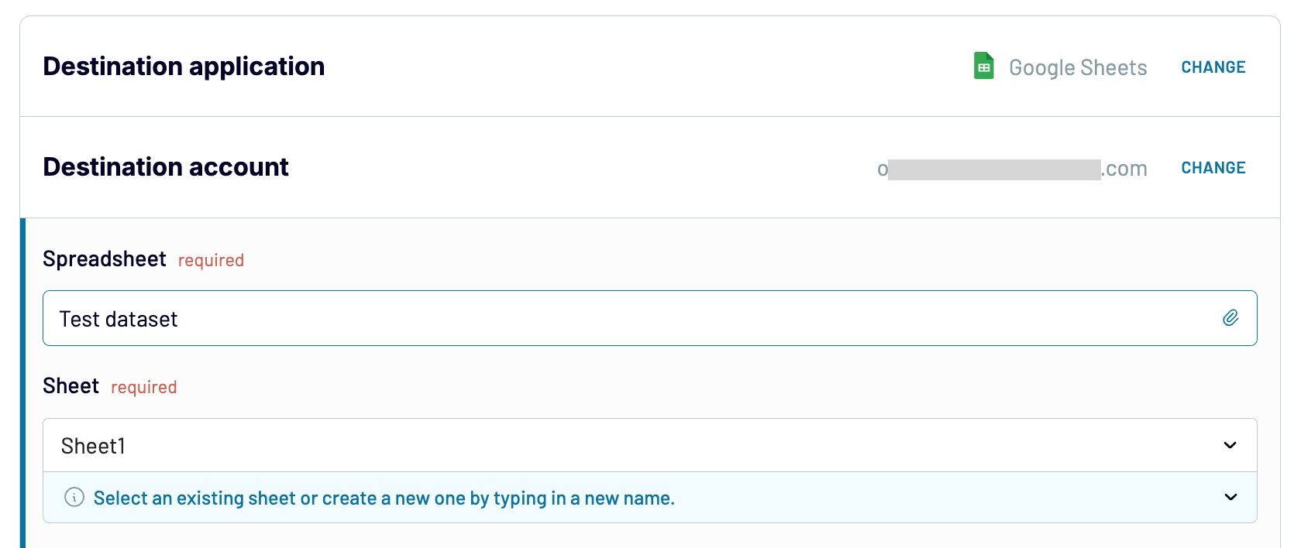Screen dimensions: 1294x548
Task: Click the Sheet1 selected value text
Action: point(93,446)
